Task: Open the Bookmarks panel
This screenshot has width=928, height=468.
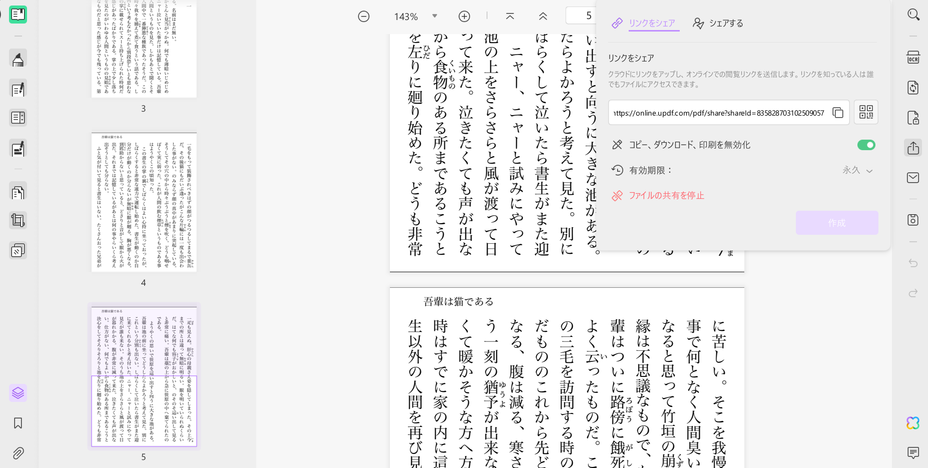Action: point(18,423)
